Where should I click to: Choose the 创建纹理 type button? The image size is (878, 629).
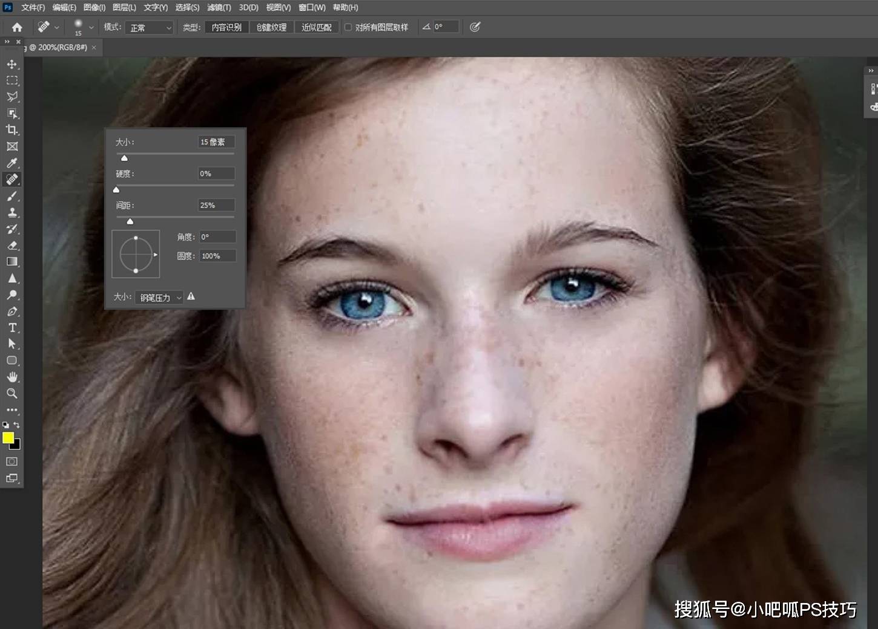tap(271, 27)
